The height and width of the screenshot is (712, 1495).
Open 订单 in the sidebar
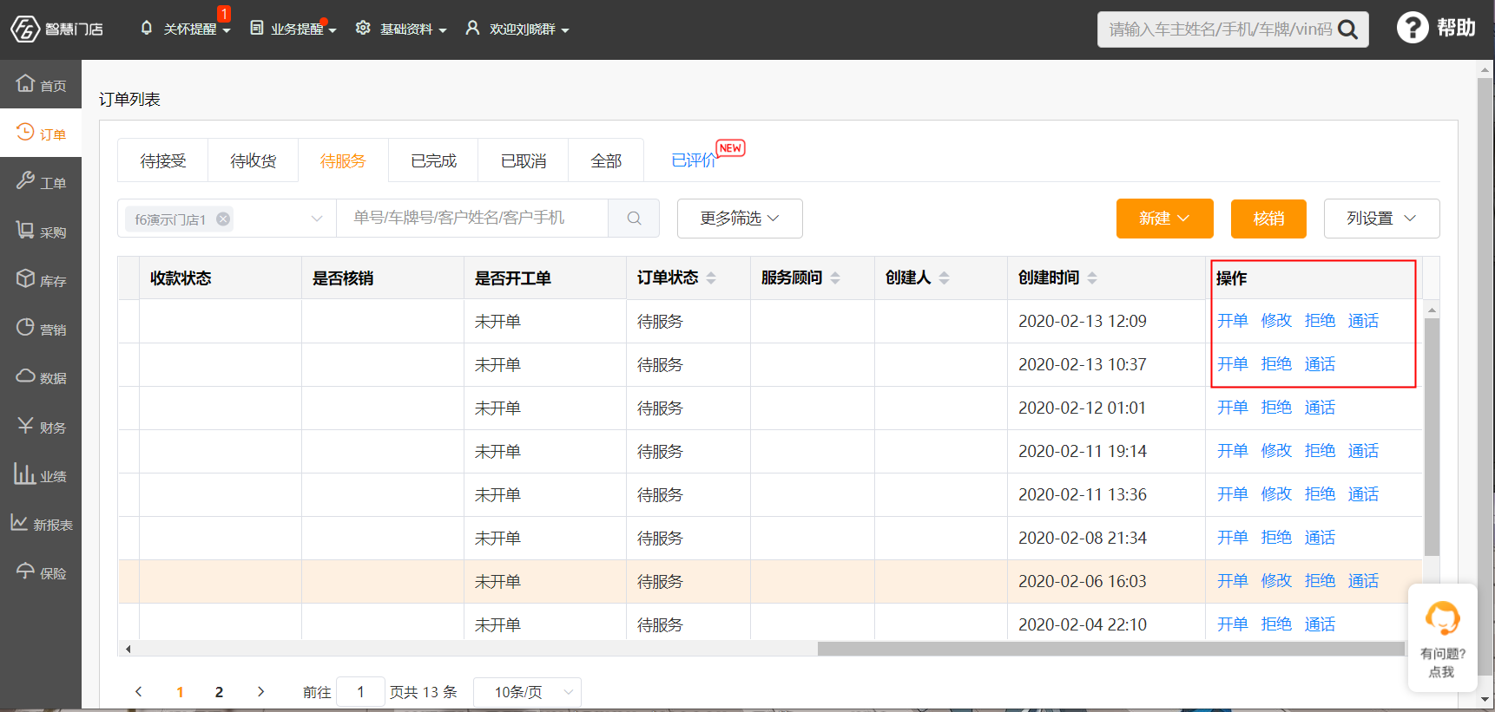(41, 133)
